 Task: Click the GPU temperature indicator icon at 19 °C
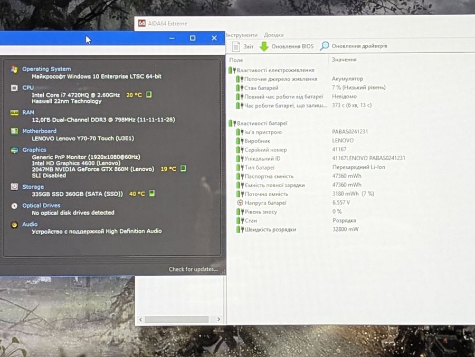[183, 168]
